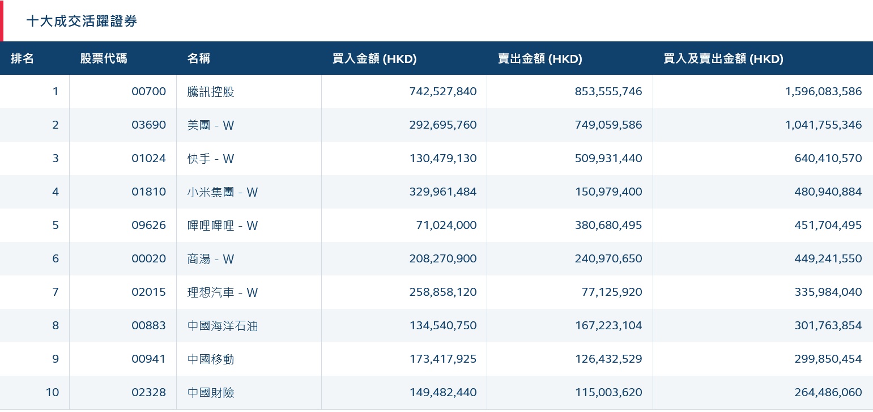The image size is (873, 412).
Task: Select the 十大成交活躍證券 heading
Action: (x=82, y=22)
